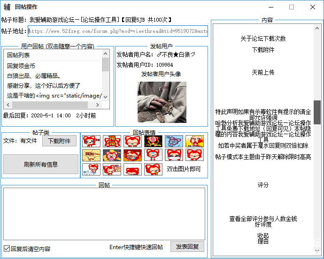Click the 下载附件 button

(59, 141)
